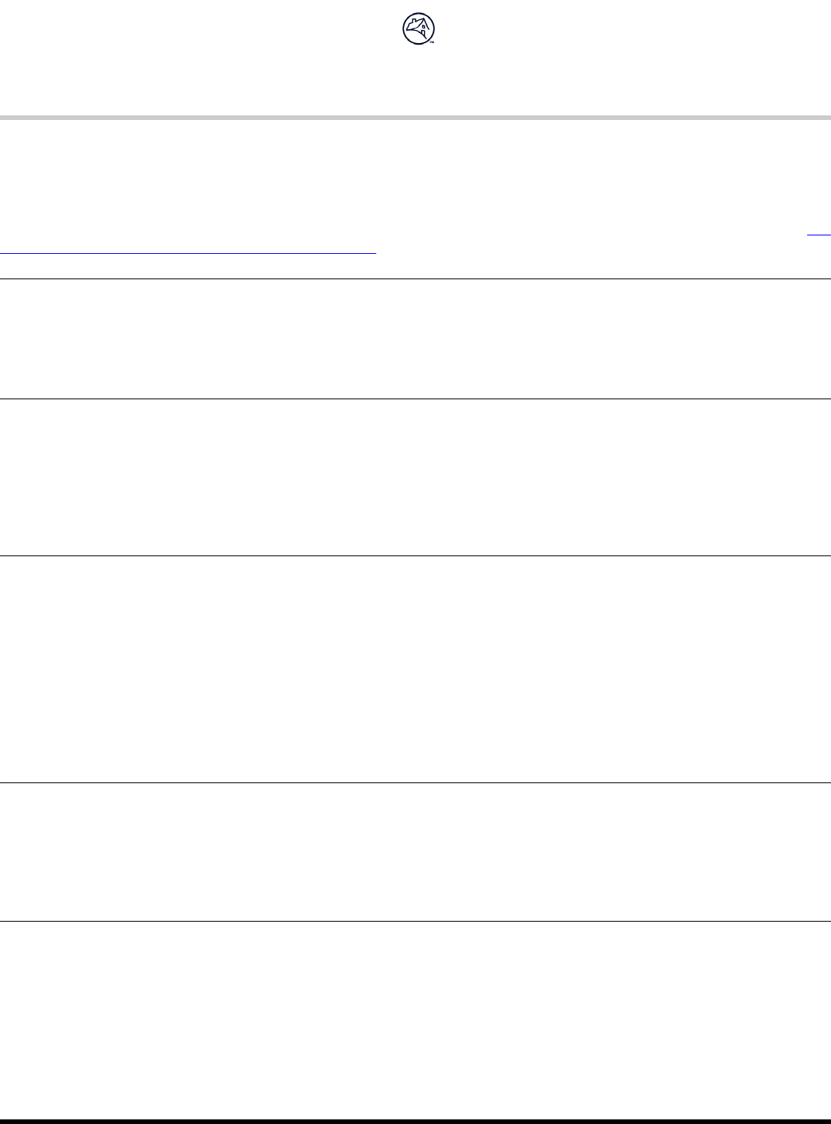The width and height of the screenshot is (831, 1124).
Task: Click inside the tallest blank middle section
Action: tap(415, 669)
